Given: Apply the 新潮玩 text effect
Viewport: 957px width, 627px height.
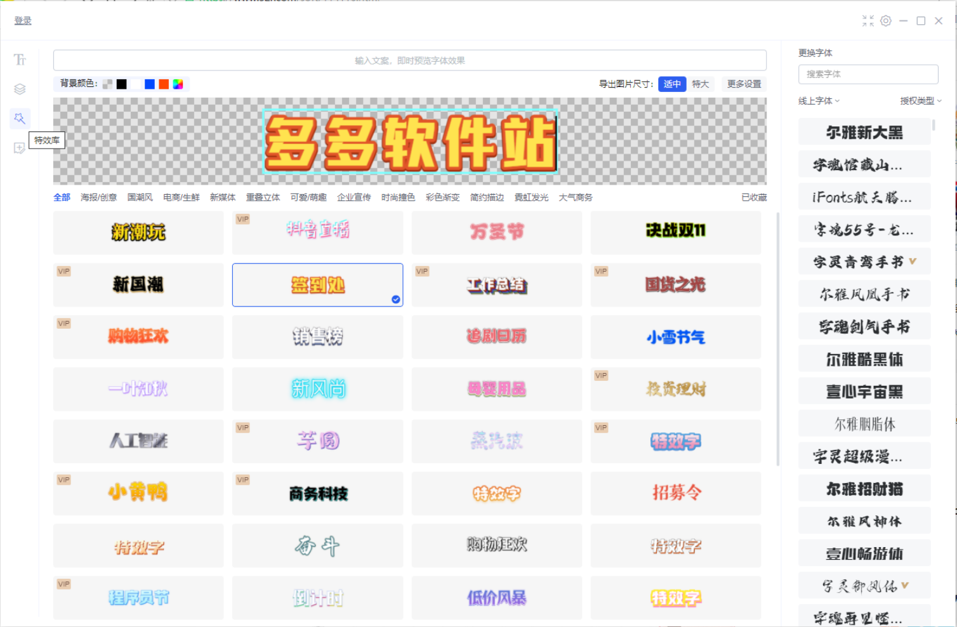Looking at the screenshot, I should (138, 233).
